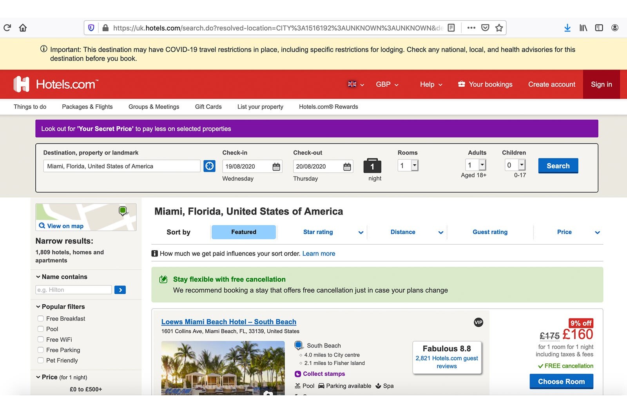This screenshot has height=418, width=627.
Task: Open Things to do menu
Action: (x=30, y=107)
